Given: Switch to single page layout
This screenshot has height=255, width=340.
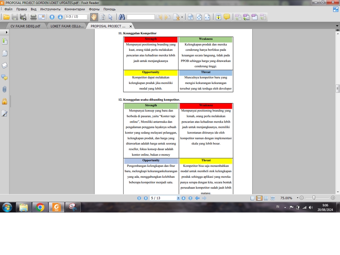Looking at the screenshot, I should point(252,198).
